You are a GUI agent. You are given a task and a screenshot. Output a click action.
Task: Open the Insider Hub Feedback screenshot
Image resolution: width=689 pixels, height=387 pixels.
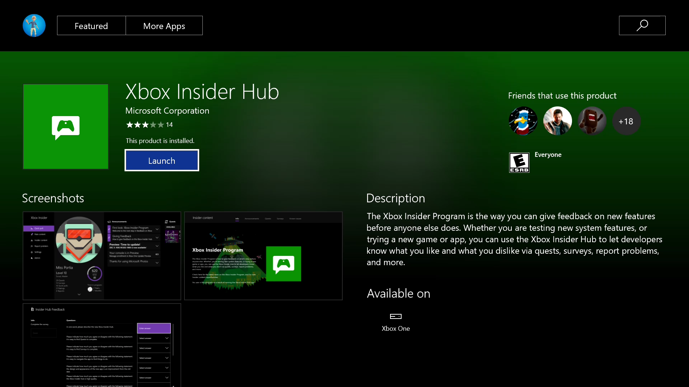[102, 345]
